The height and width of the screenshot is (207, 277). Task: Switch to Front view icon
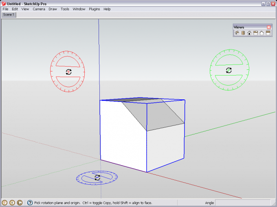[x=249, y=33]
